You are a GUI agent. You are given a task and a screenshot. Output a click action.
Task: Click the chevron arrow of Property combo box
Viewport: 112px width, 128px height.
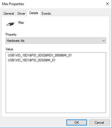104,41
